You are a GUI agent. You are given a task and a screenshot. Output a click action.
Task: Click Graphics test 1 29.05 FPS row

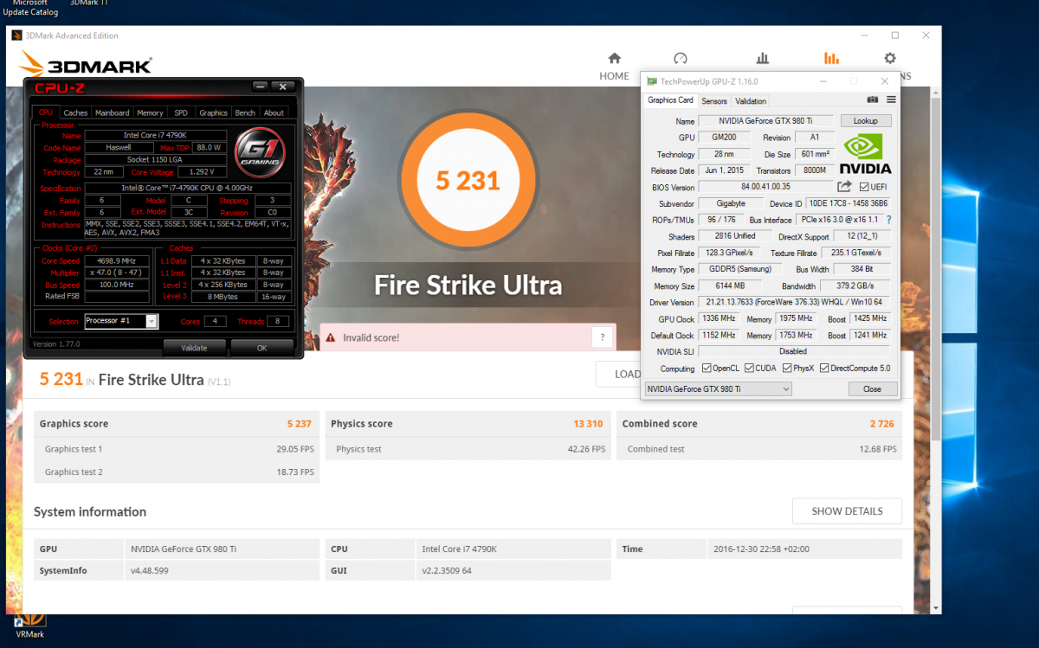click(177, 449)
